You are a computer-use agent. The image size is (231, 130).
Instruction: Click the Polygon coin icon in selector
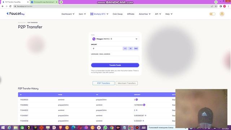tap(94, 39)
